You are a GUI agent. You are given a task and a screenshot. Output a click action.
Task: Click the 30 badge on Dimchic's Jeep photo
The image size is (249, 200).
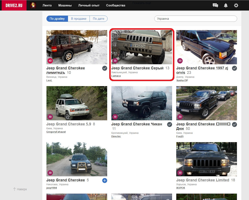(115, 117)
